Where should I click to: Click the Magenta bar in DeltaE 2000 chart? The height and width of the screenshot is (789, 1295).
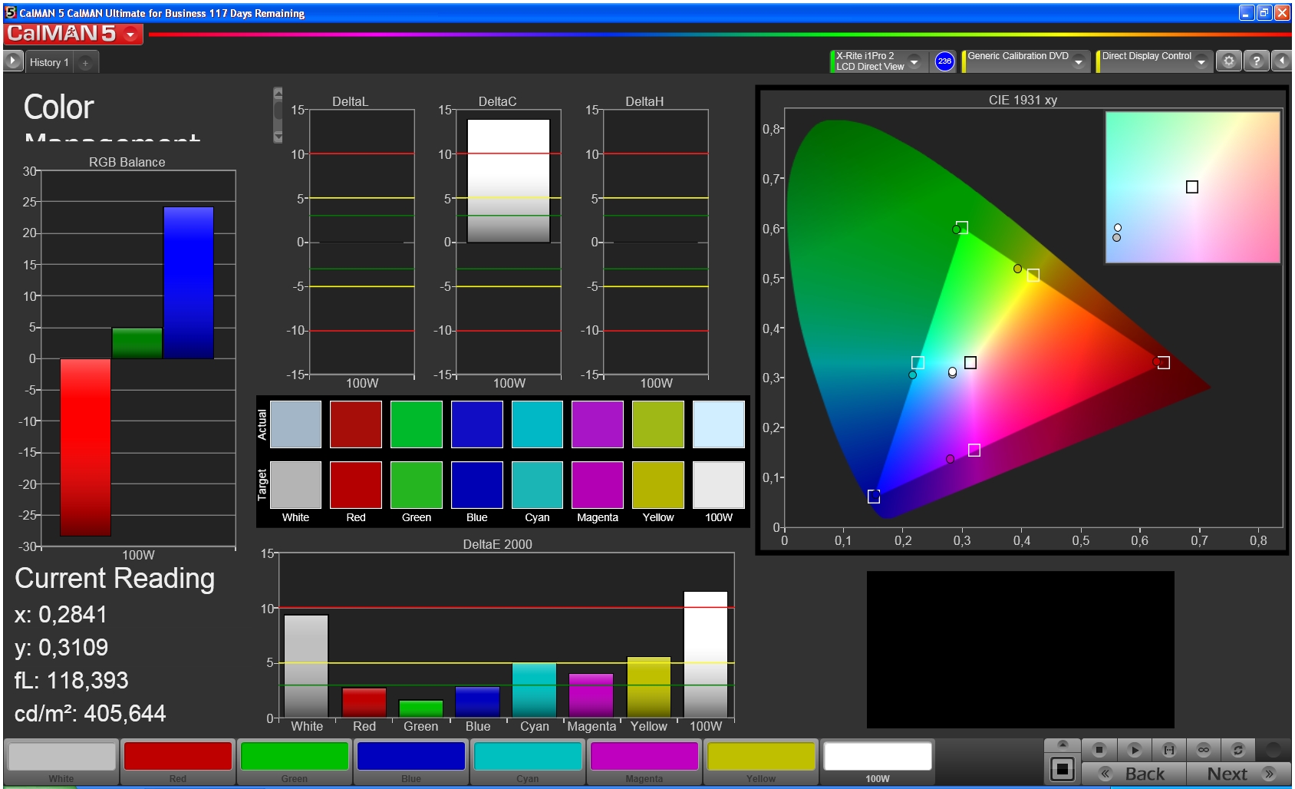coord(591,695)
